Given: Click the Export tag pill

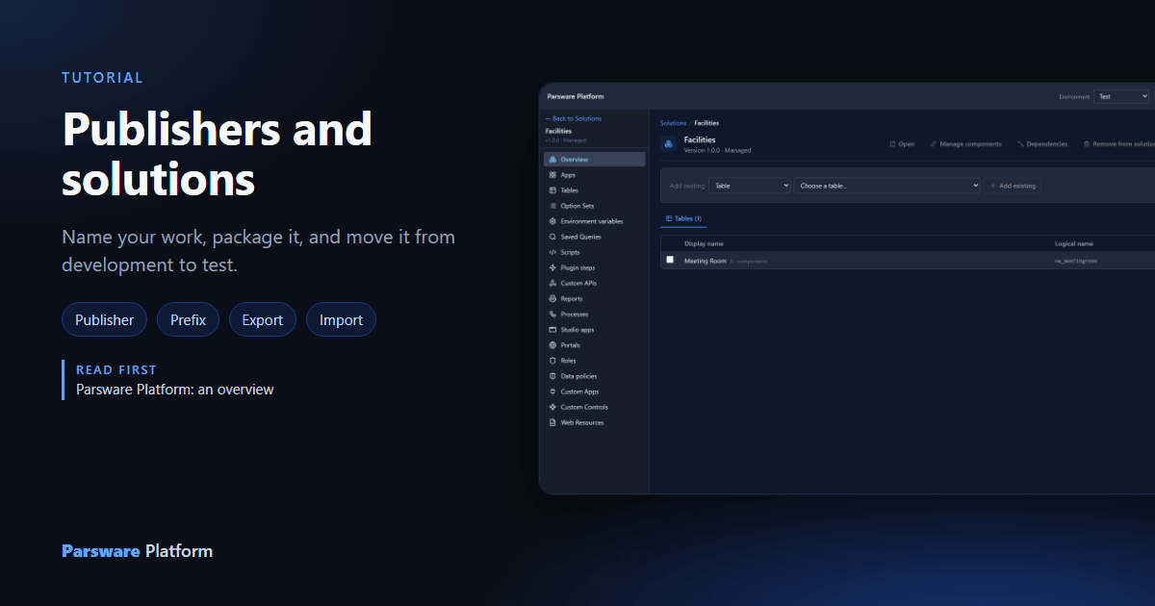Looking at the screenshot, I should coord(263,320).
